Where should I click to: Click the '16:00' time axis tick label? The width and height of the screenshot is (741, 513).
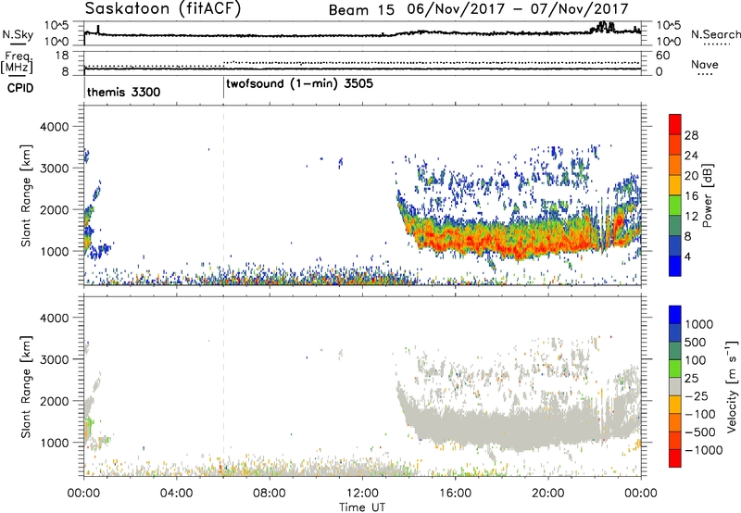click(455, 494)
